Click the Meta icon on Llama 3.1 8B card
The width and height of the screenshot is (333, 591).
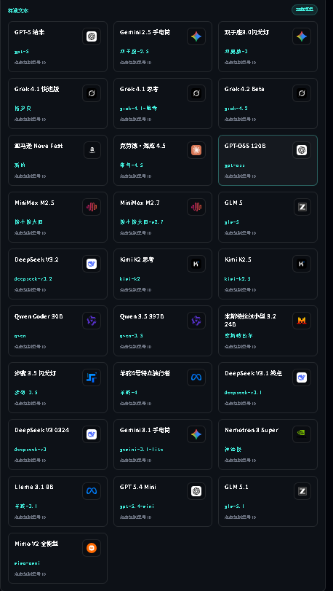tap(92, 491)
